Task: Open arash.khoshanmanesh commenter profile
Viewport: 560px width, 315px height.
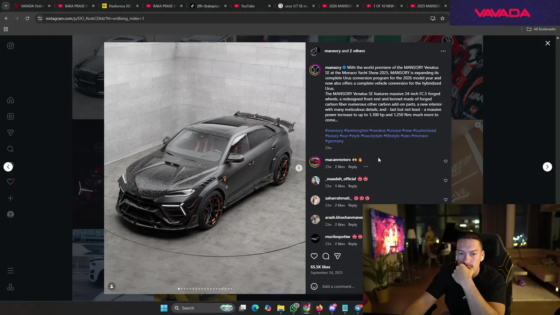Action: click(x=344, y=217)
